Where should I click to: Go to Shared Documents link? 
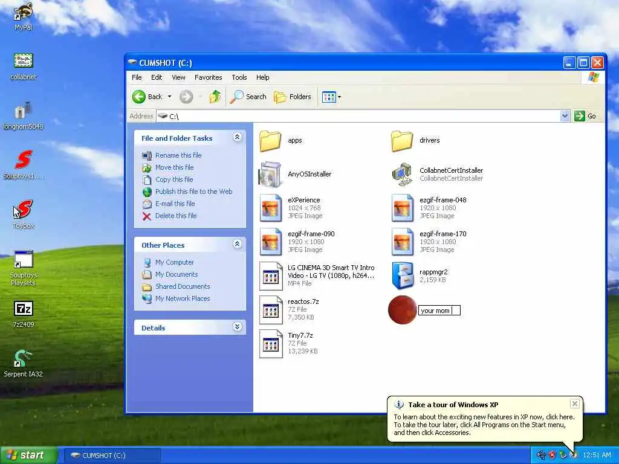pos(183,286)
